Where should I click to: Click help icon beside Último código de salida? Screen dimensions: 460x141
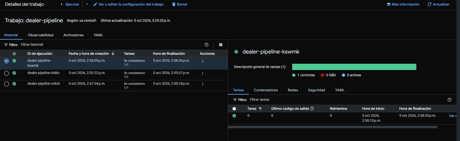click(x=312, y=108)
